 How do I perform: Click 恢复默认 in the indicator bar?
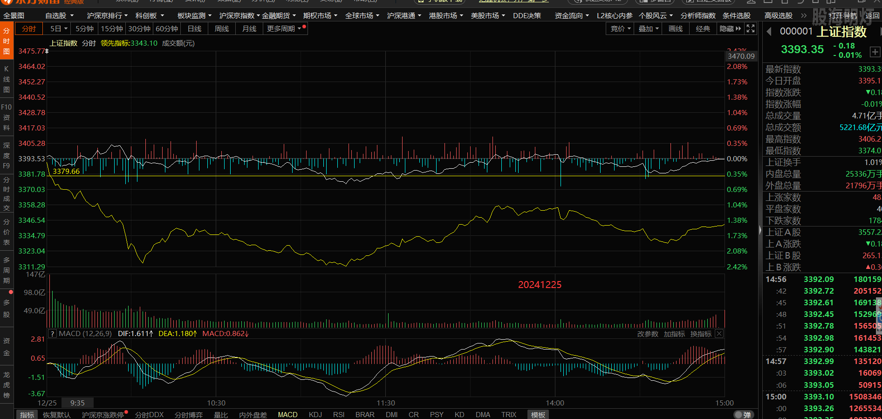click(57, 415)
